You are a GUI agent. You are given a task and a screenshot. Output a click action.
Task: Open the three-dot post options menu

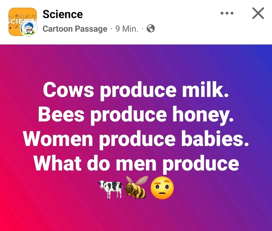pyautogui.click(x=227, y=13)
